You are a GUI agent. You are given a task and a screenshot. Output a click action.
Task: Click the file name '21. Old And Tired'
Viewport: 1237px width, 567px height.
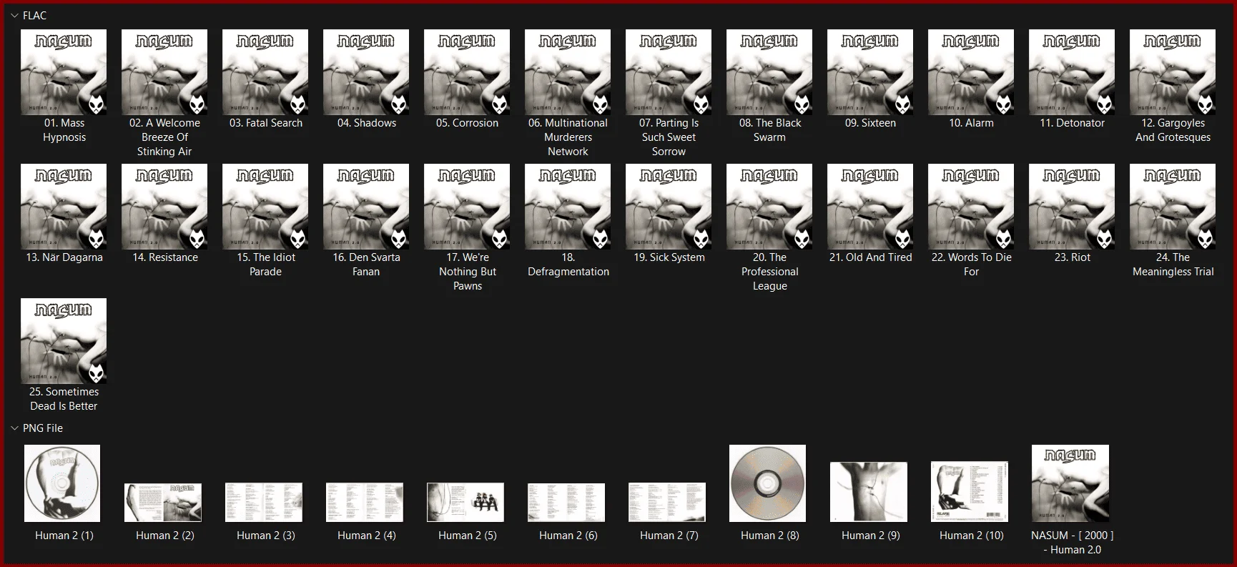point(871,257)
